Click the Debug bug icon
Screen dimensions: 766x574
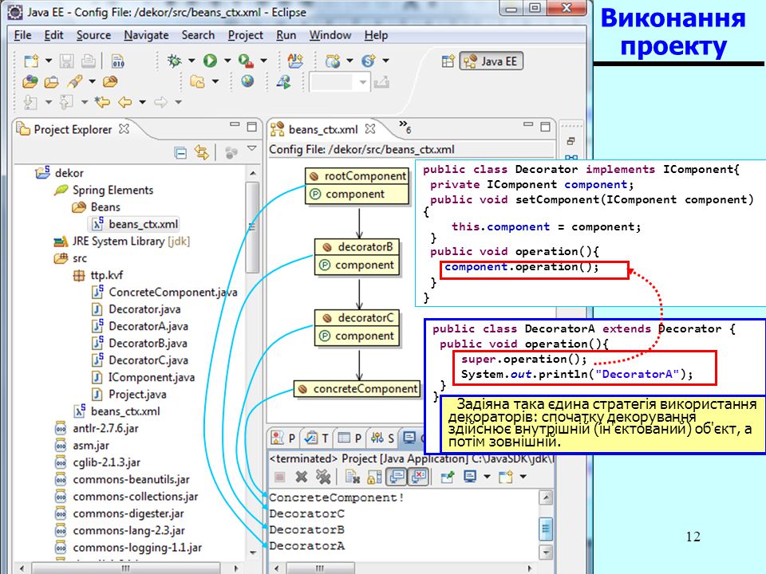click(x=174, y=61)
